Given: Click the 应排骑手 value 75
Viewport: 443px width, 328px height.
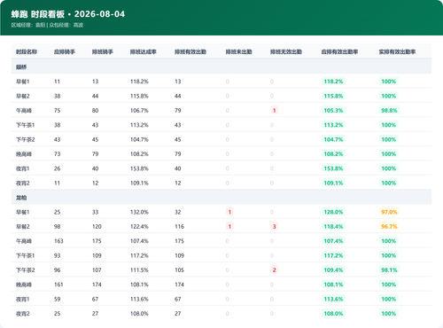Looking at the screenshot, I should (x=57, y=111).
